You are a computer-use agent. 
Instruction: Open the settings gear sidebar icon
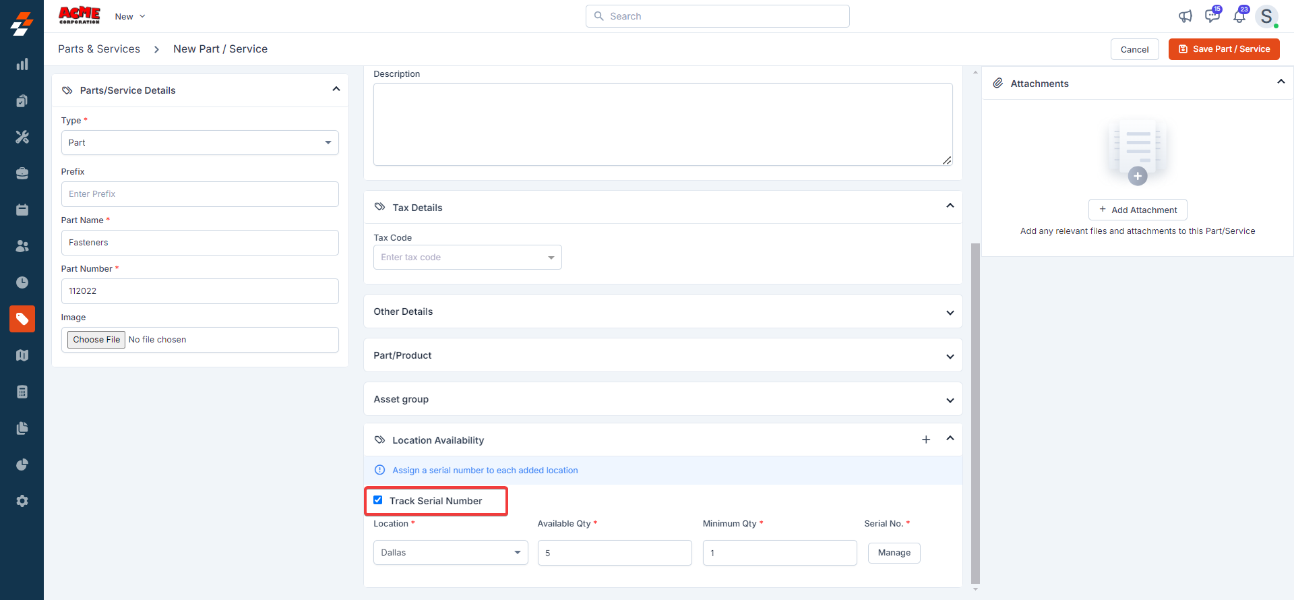pyautogui.click(x=22, y=501)
